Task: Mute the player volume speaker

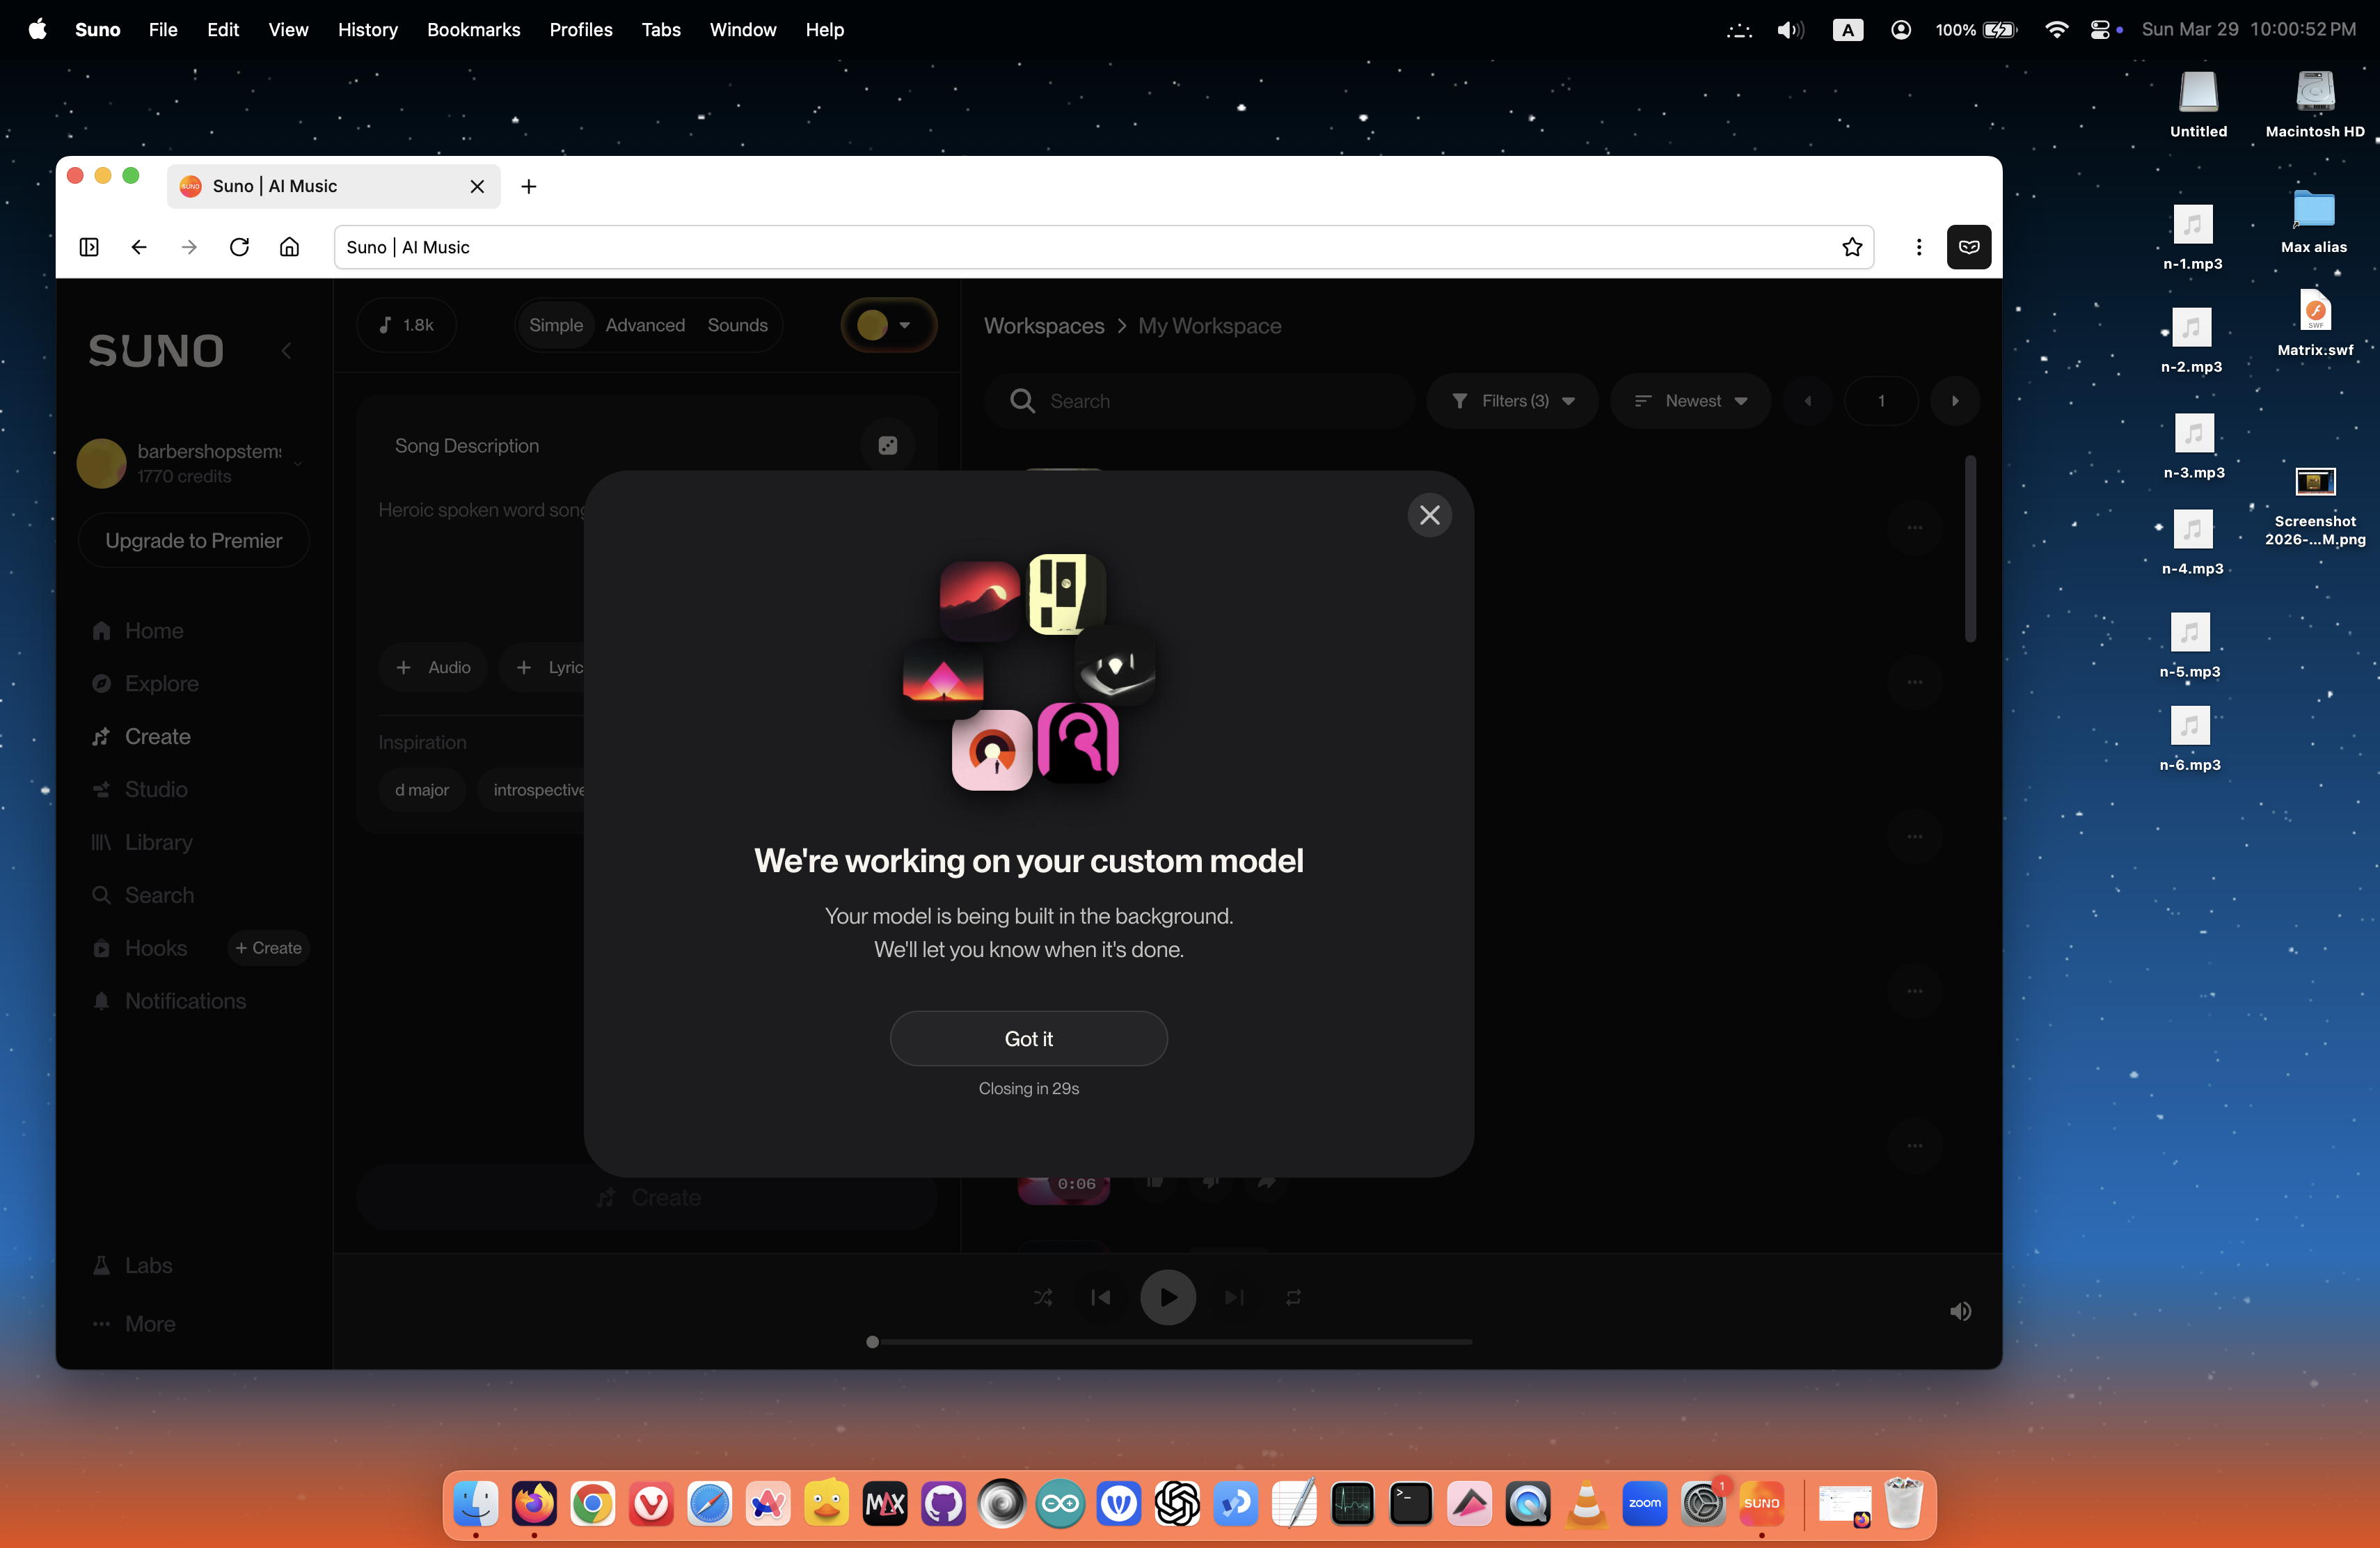Action: [x=1960, y=1311]
